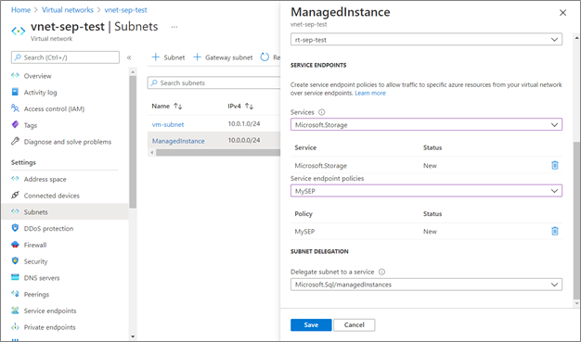The width and height of the screenshot is (581, 342).
Task: Go to DDoS protection menu item
Action: [x=48, y=228]
